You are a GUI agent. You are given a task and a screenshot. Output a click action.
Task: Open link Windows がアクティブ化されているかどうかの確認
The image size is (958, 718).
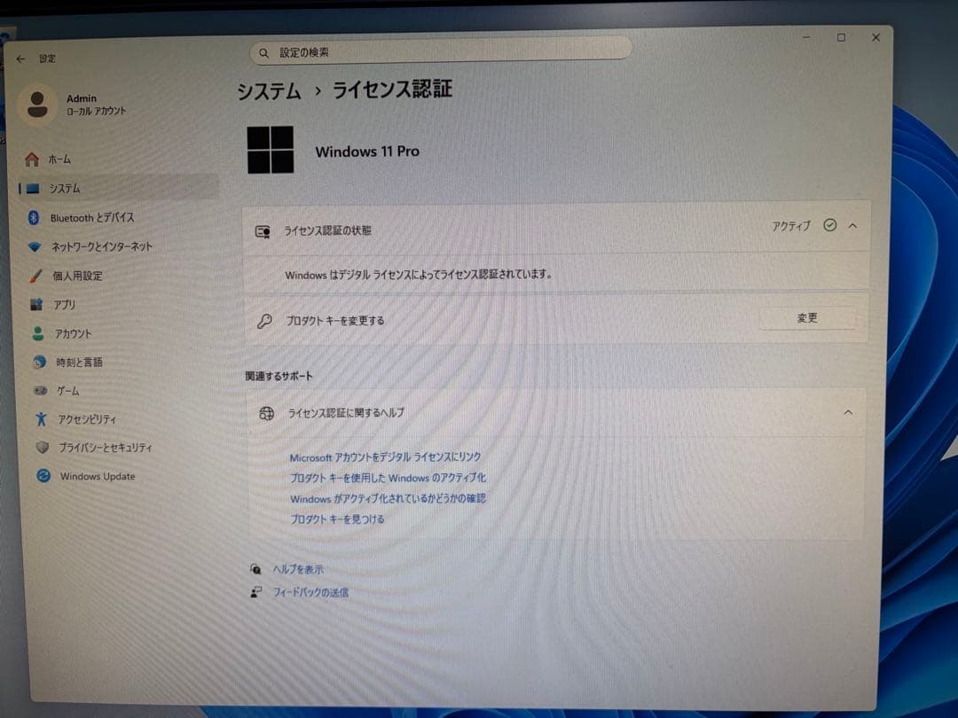[388, 498]
